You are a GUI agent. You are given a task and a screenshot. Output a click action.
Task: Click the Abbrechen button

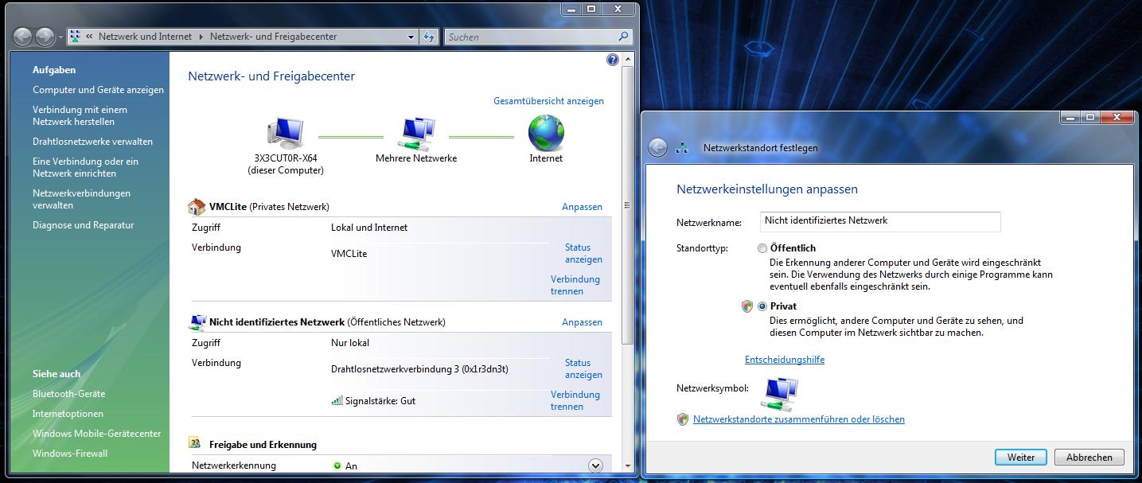coord(1089,458)
